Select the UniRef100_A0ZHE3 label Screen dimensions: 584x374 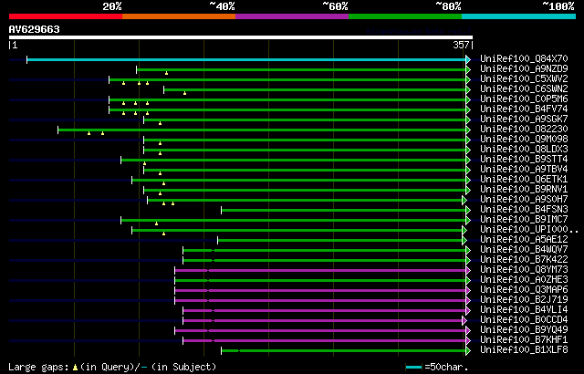tap(524, 280)
